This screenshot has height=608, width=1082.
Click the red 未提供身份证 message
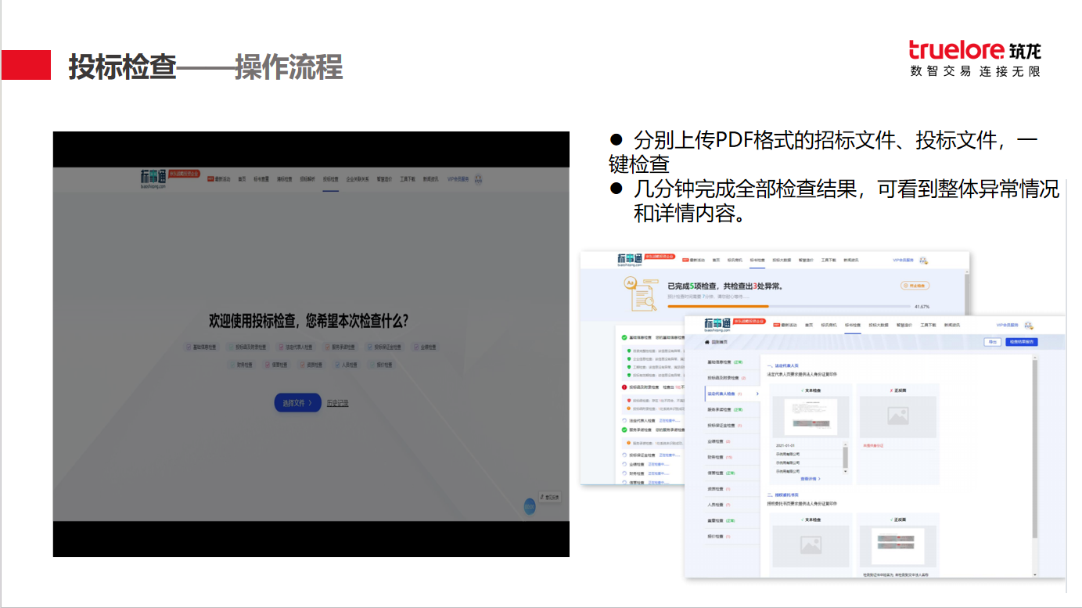(873, 445)
